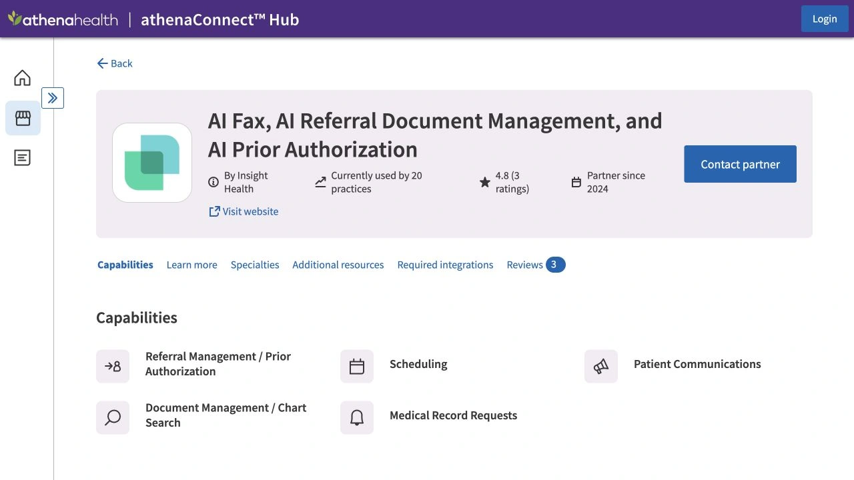Image resolution: width=854 pixels, height=480 pixels.
Task: Click the AI Fax app title heading
Action: pos(435,135)
